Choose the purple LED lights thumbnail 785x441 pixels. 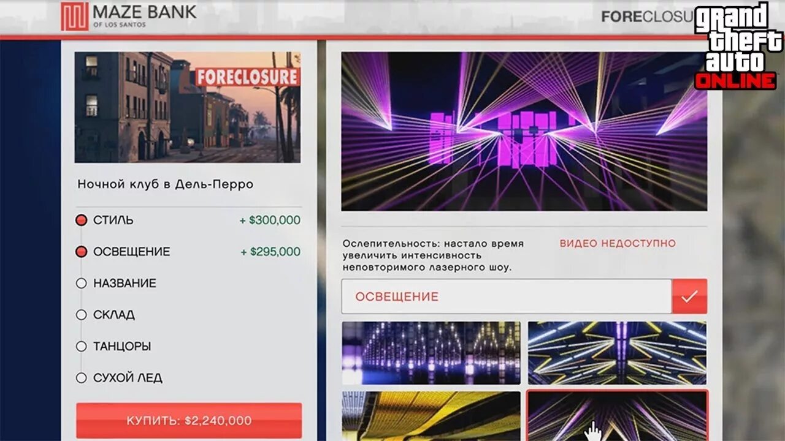(431, 353)
